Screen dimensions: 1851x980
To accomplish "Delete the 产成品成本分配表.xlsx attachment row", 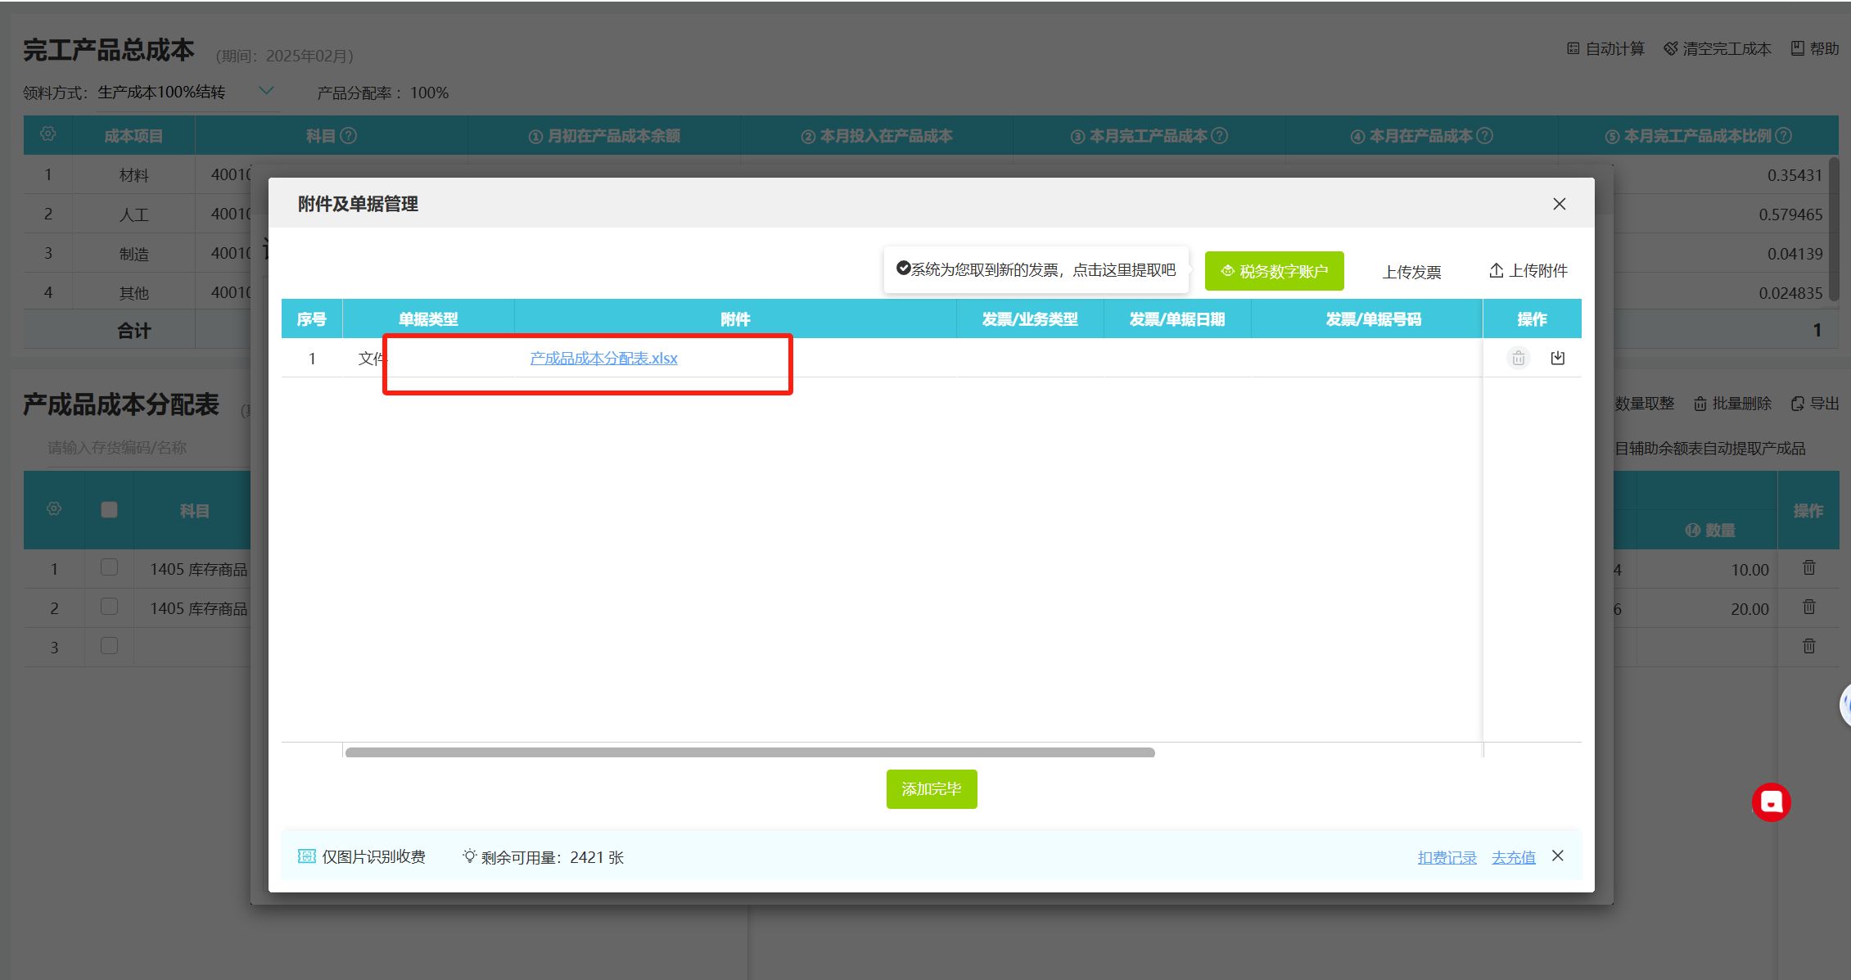I will 1518,358.
